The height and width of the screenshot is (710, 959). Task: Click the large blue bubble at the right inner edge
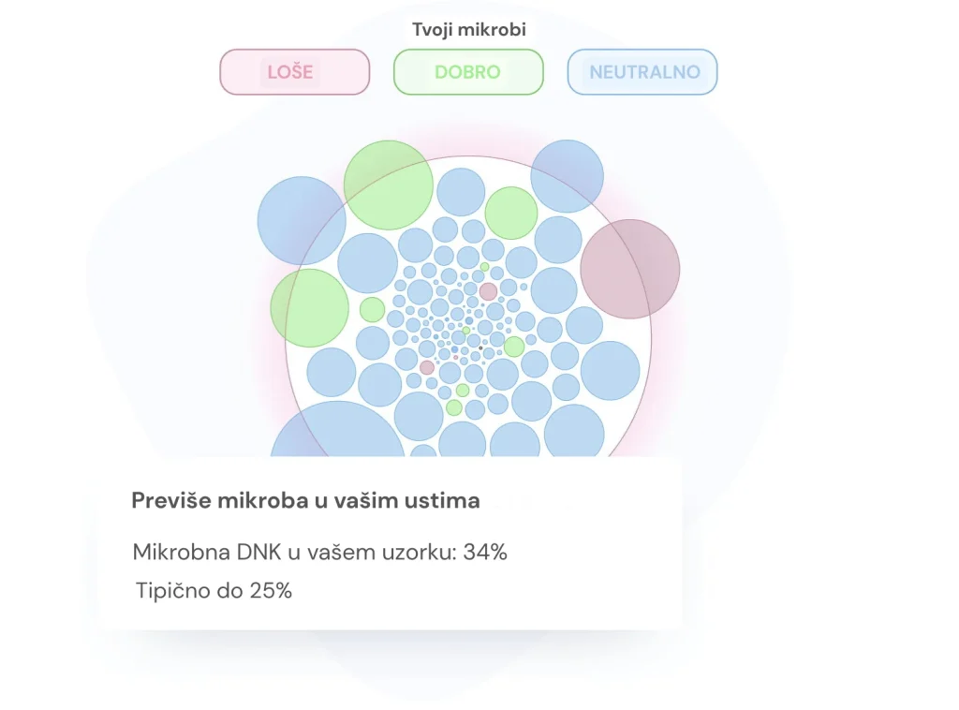(610, 371)
